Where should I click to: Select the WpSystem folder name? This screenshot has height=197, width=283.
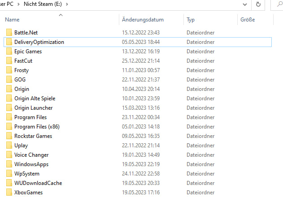point(27,174)
